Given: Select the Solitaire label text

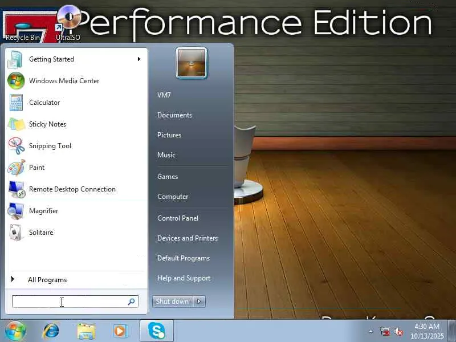Looking at the screenshot, I should (41, 233).
